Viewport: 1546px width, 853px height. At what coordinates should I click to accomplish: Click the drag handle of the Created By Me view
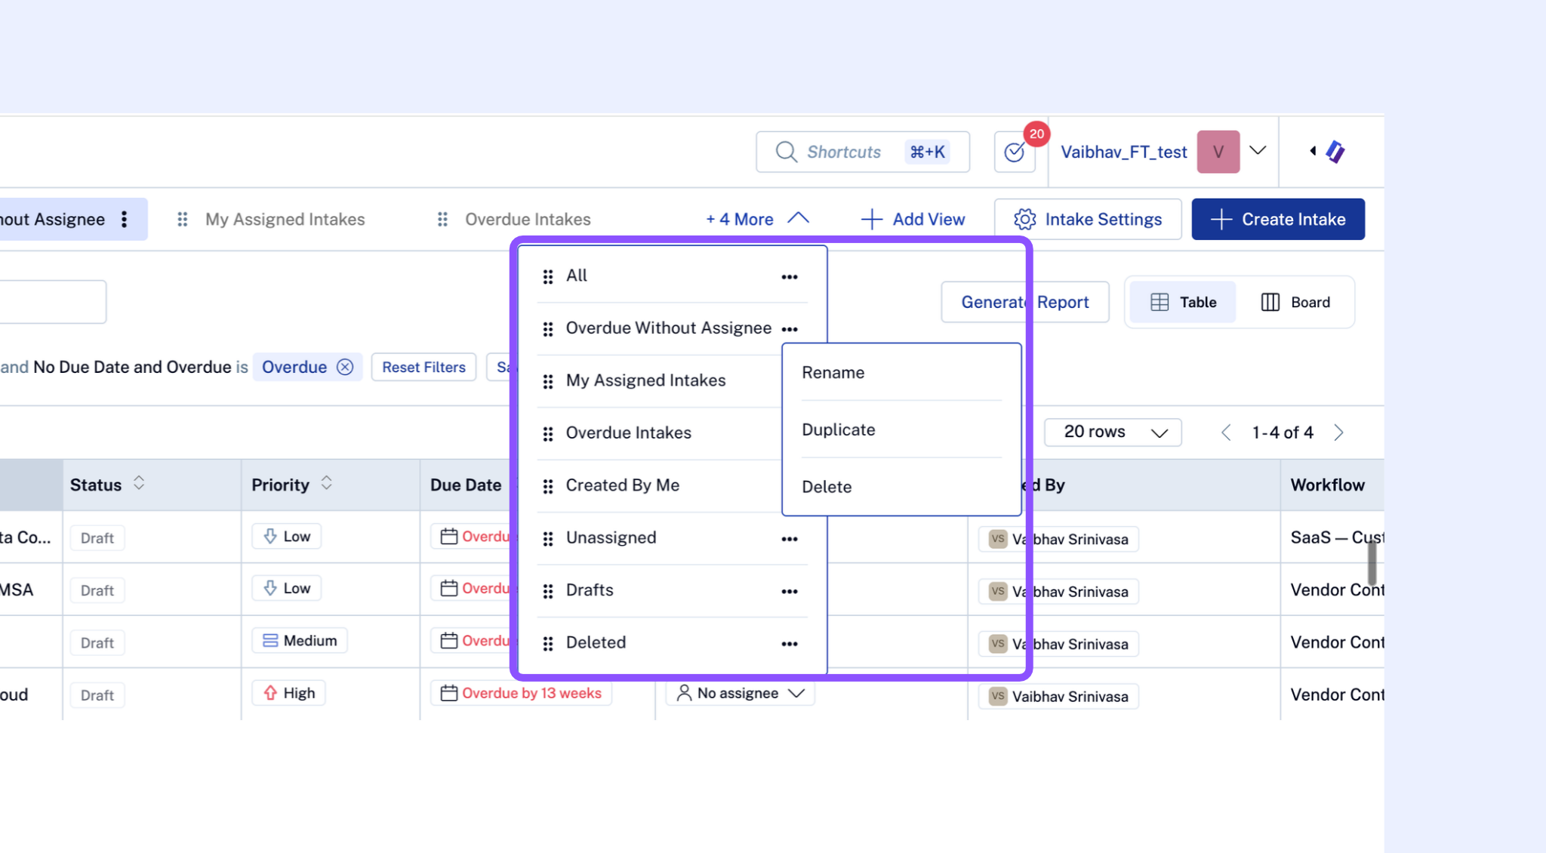click(x=548, y=486)
